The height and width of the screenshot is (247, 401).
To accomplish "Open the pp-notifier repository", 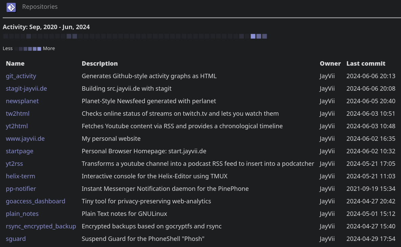I will (x=21, y=189).
